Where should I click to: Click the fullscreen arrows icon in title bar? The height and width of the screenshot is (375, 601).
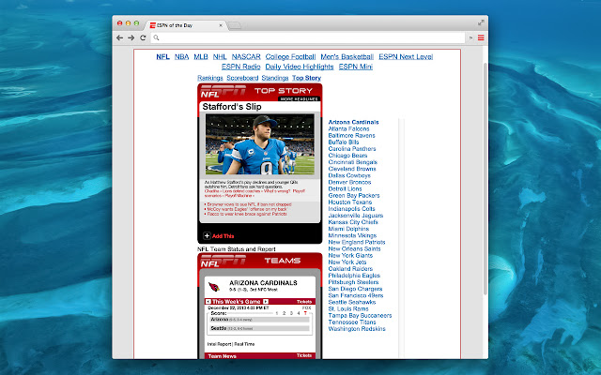tap(481, 22)
